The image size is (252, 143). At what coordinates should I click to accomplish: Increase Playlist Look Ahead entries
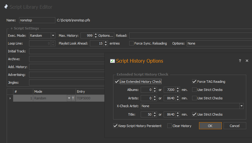(106, 42)
